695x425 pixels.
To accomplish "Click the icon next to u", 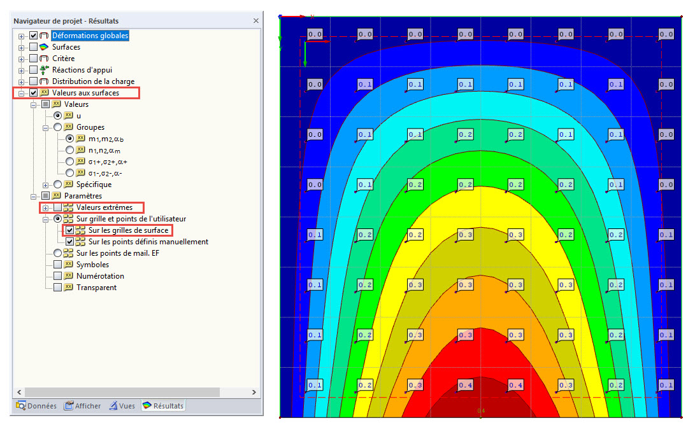I will click(x=68, y=116).
